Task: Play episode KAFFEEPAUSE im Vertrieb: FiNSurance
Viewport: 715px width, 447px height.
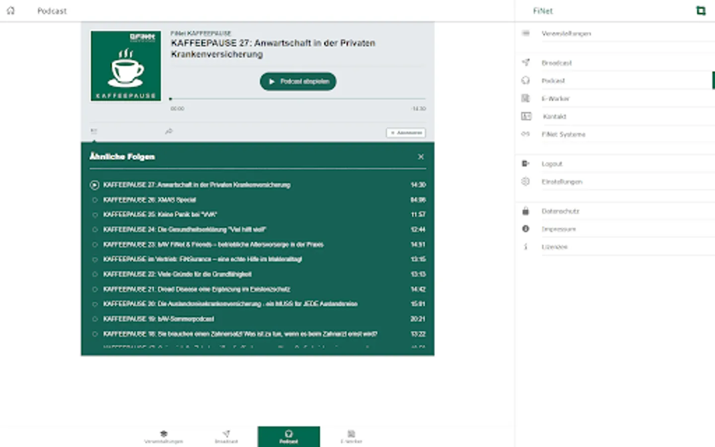Action: [x=203, y=259]
